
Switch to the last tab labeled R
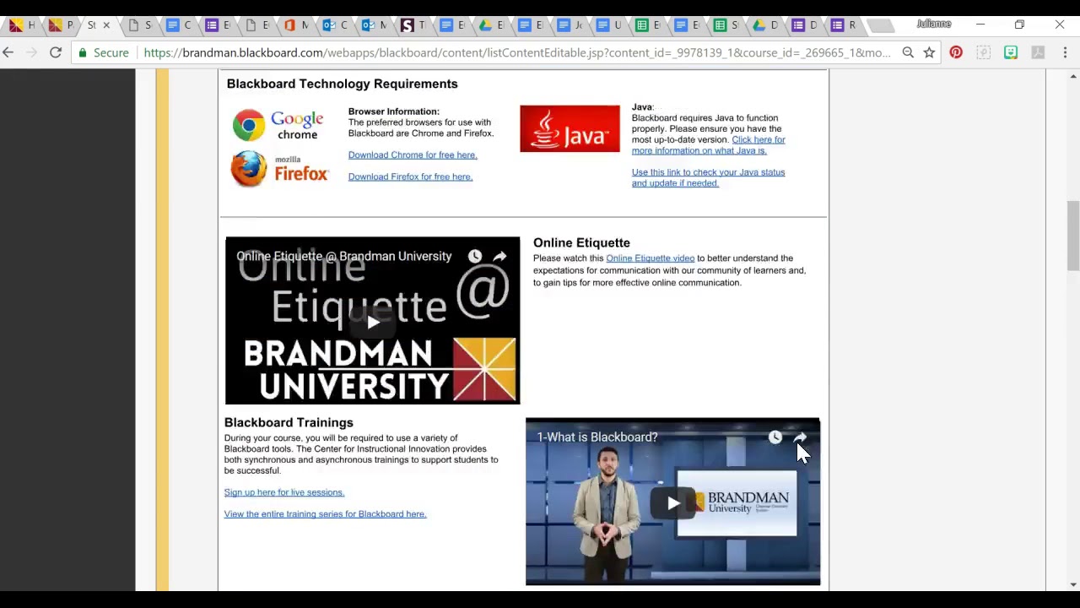[844, 25]
